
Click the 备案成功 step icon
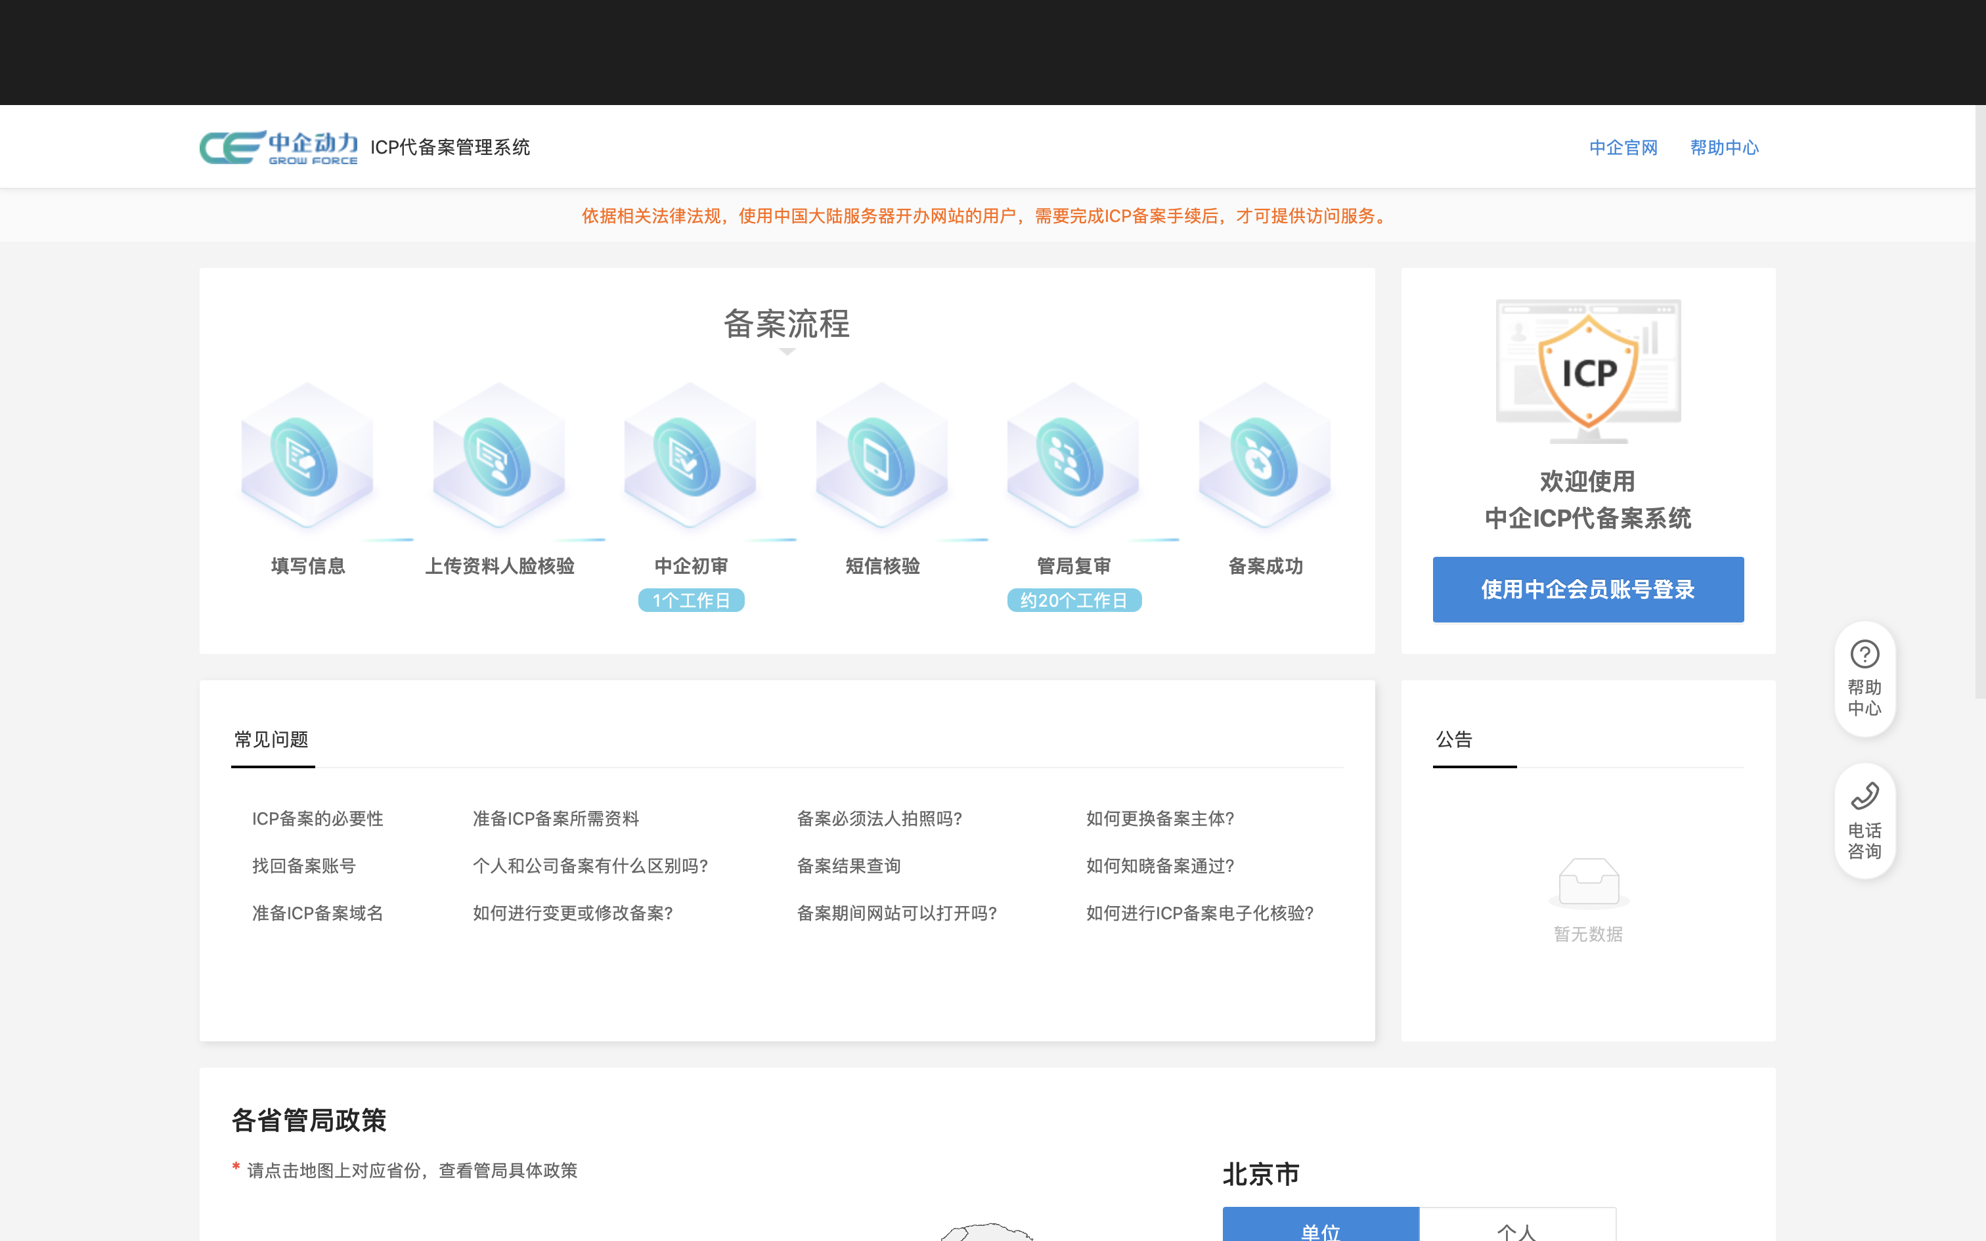(x=1265, y=456)
